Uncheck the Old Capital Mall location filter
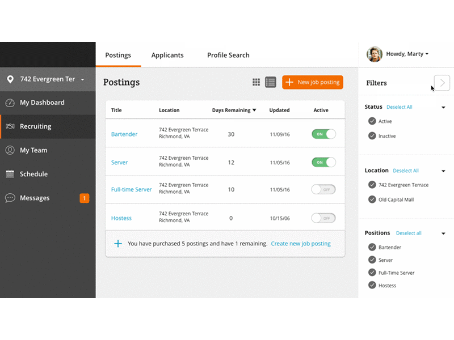 [372, 199]
